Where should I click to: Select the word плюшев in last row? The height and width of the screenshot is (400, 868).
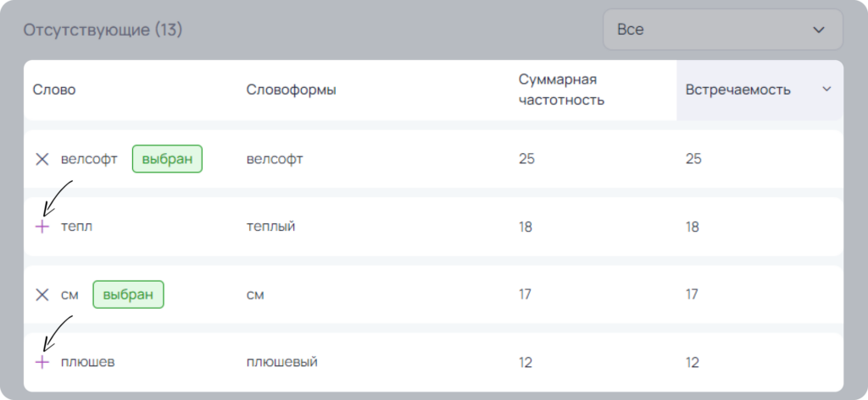(x=88, y=363)
